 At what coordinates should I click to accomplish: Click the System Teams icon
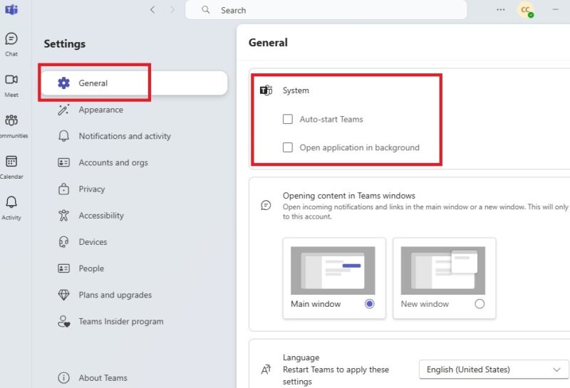click(266, 90)
